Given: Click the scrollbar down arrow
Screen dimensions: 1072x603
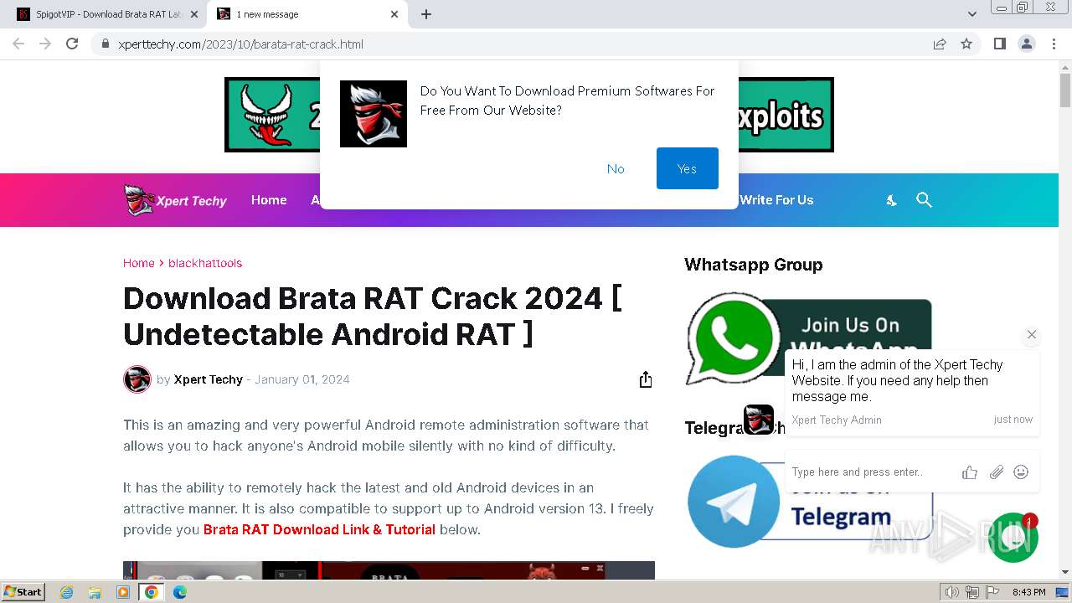Looking at the screenshot, I should click(1065, 572).
